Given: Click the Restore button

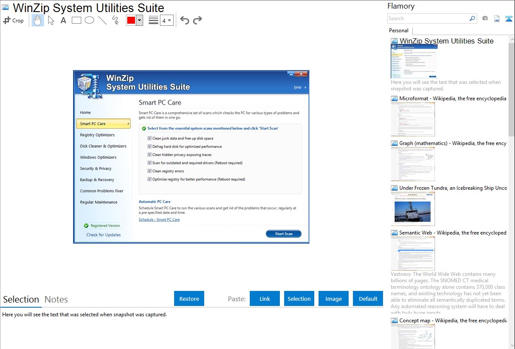Looking at the screenshot, I should click(189, 299).
